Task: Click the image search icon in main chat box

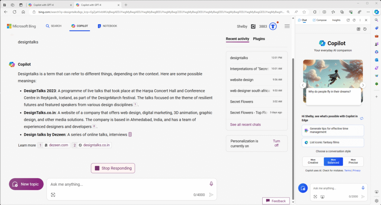Action: pyautogui.click(x=53, y=195)
